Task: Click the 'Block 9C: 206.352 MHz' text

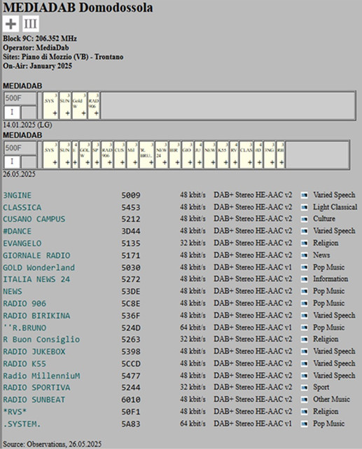Action: (x=40, y=39)
